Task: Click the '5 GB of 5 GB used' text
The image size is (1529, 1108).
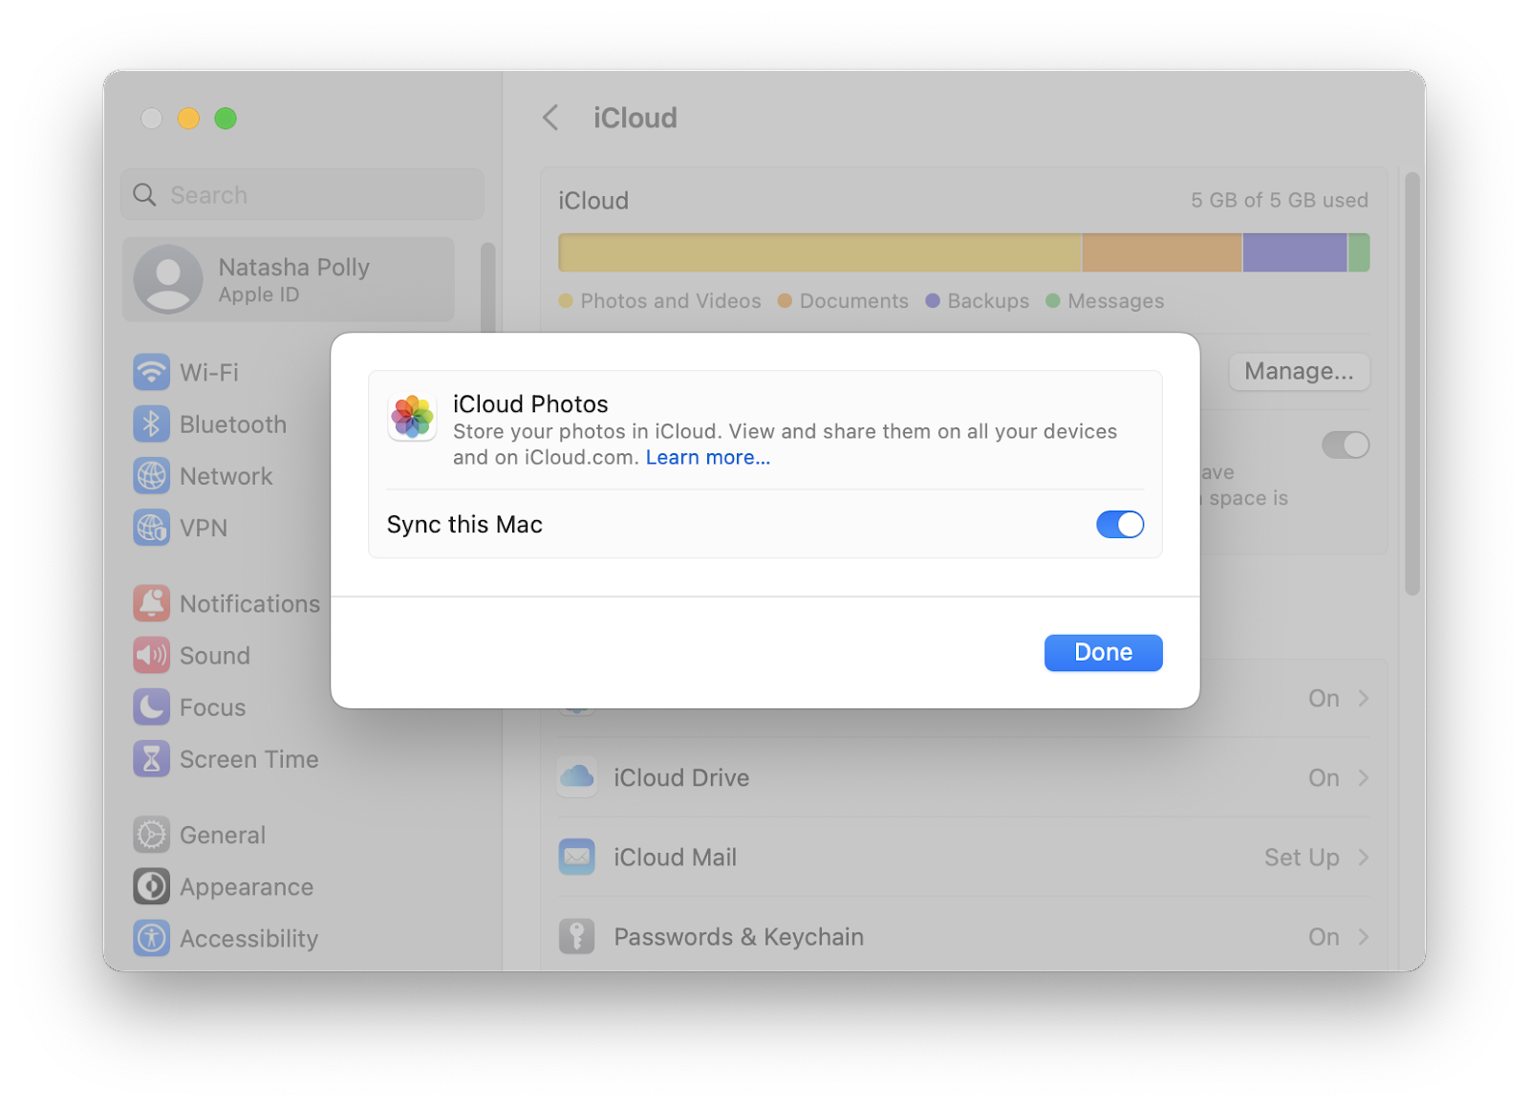Action: point(1280,200)
